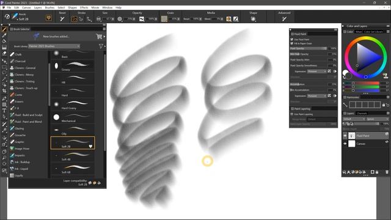Toggle favorite heart on Soft 2B variant
Image resolution: width=391 pixels, height=220 pixels.
(x=90, y=147)
